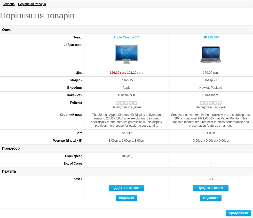Screen dimensions: 253x218
Task: Select 1.00см x 2.00см x 3.00см dimensions
Action: click(x=126, y=140)
